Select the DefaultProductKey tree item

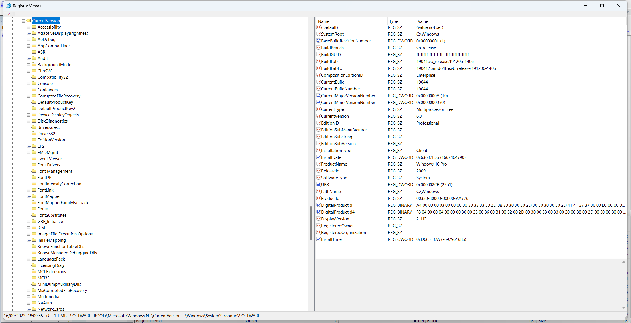[x=55, y=102]
